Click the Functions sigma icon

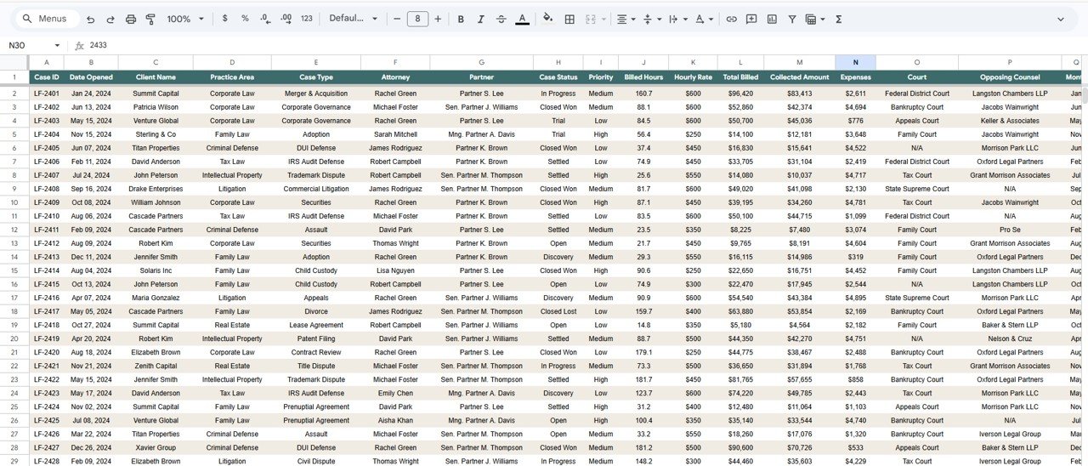[839, 19]
